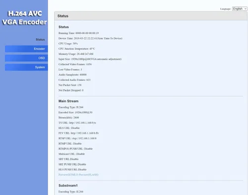Click the Substream1 section heading
The image size is (248, 195).
68,186
